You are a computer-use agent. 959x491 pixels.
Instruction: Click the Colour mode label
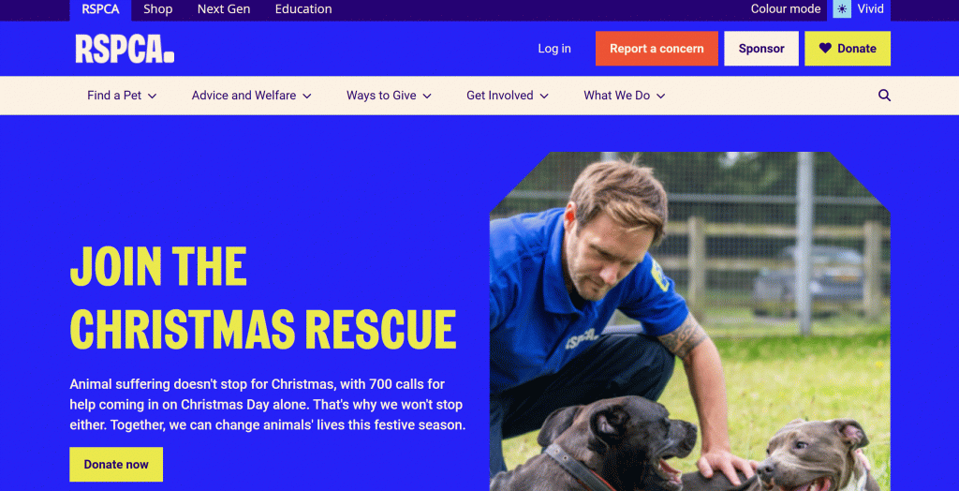point(786,9)
